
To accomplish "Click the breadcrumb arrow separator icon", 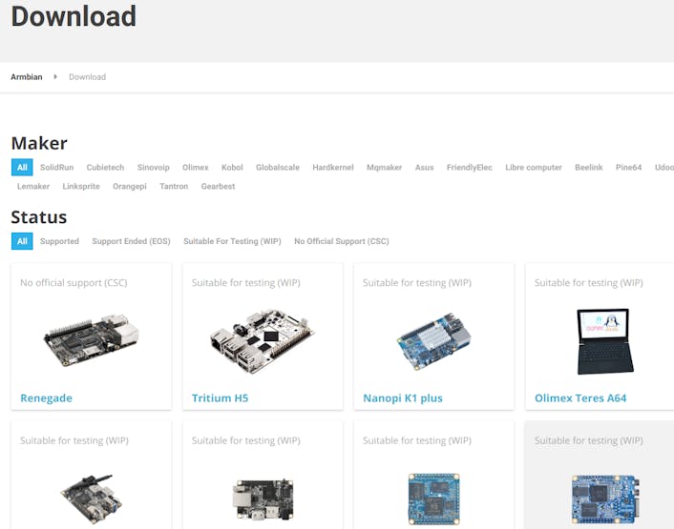I will [x=55, y=77].
